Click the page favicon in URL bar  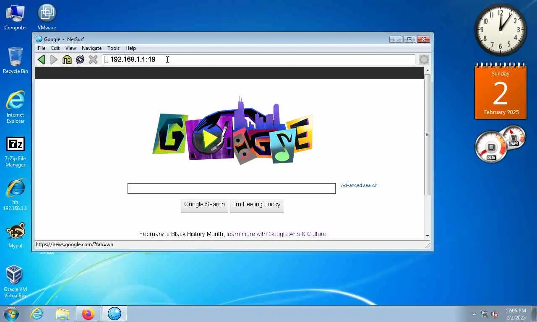106,60
